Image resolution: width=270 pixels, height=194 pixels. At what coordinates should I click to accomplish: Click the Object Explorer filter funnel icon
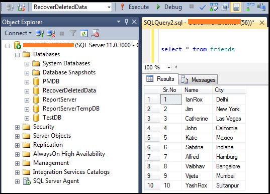[73, 33]
